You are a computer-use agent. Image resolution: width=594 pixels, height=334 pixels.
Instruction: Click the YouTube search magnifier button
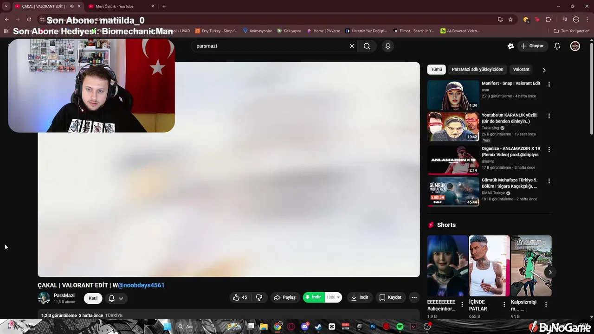coord(367,46)
